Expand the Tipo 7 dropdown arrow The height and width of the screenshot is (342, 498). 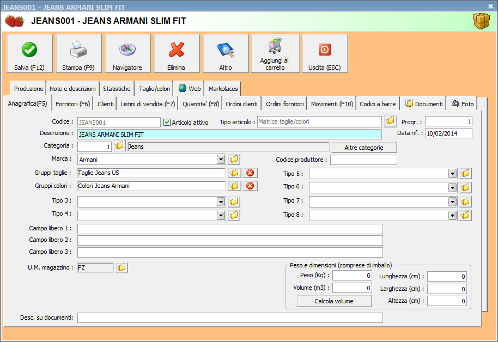pos(453,201)
